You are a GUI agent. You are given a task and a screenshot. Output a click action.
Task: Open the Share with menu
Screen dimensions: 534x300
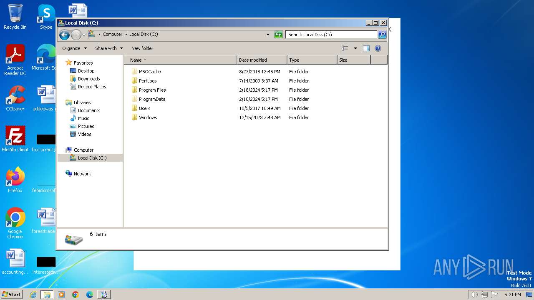[109, 48]
